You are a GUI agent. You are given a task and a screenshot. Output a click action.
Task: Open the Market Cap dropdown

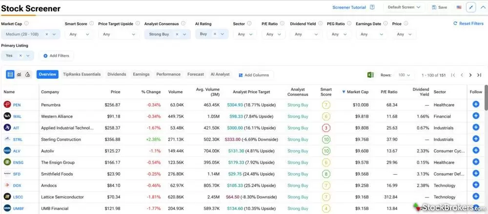(x=55, y=35)
